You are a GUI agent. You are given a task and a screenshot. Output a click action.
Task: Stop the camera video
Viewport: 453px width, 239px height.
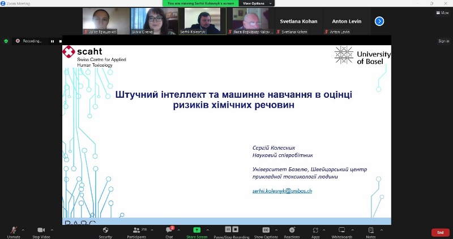(41, 232)
